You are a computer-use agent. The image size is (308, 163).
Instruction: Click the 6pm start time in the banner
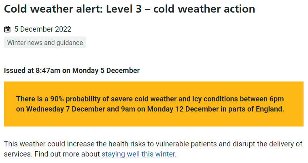(x=276, y=99)
